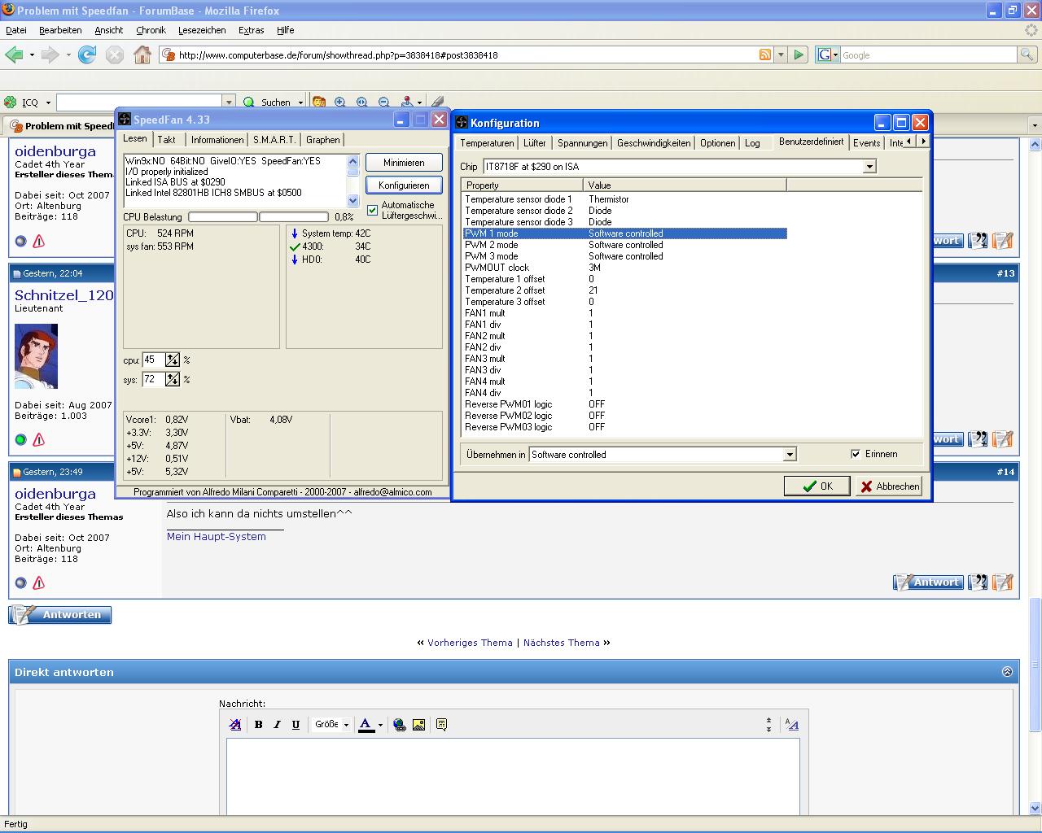This screenshot has width=1042, height=833.
Task: Open the ICQ search field dropdown arrow
Action: point(229,102)
